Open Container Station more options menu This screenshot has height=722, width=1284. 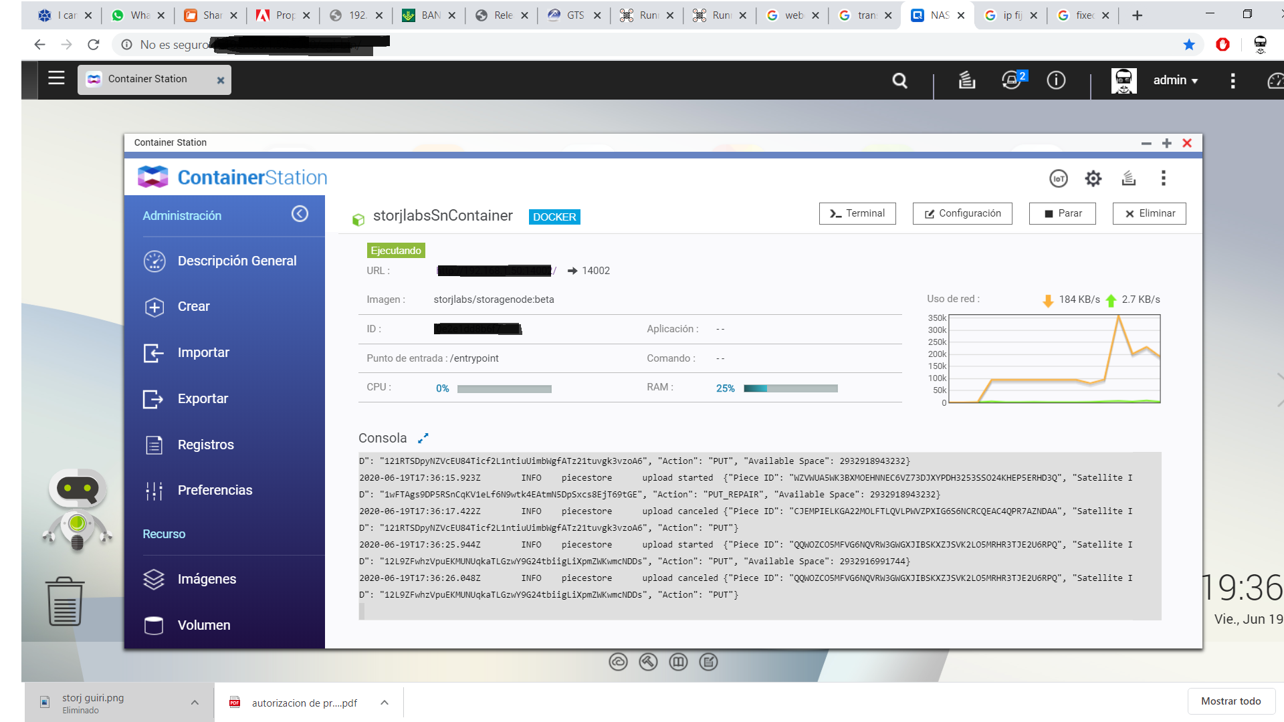(x=1163, y=178)
